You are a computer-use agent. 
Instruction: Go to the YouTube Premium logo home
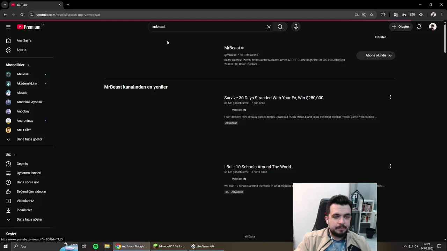29,27
